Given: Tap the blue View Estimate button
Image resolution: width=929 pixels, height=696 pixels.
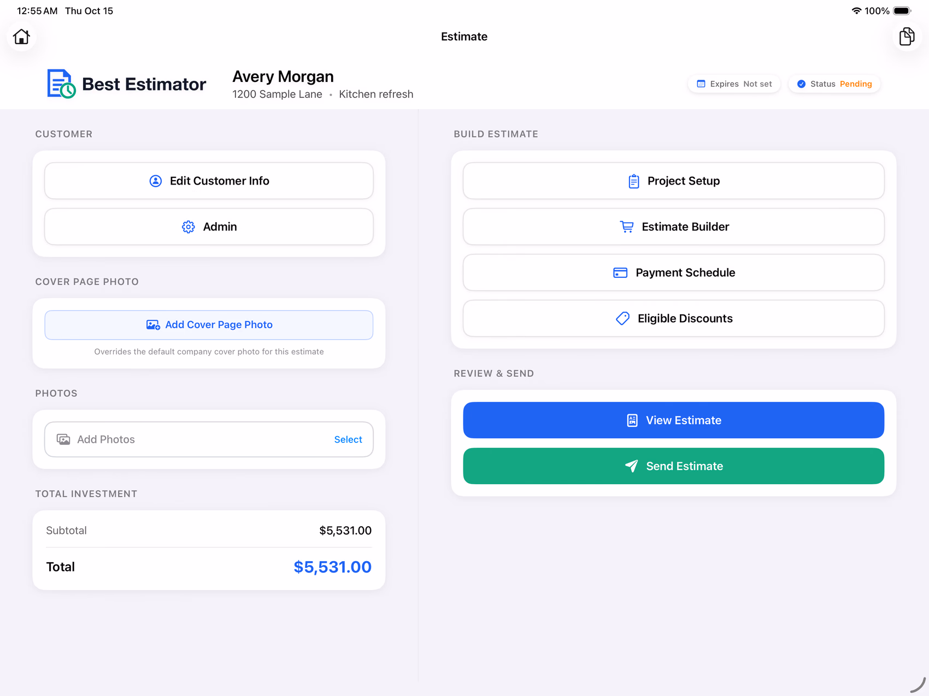Looking at the screenshot, I should (673, 420).
